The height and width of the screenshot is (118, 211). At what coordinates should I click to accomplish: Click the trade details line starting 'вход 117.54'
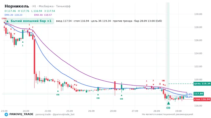point(109,21)
